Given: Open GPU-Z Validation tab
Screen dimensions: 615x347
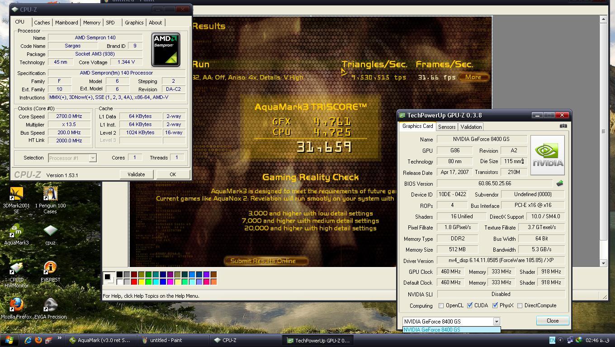Looking at the screenshot, I should (x=471, y=127).
